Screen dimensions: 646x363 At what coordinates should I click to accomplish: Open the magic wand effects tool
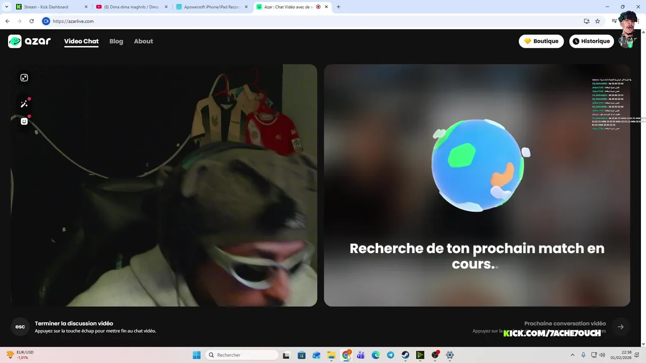(24, 104)
